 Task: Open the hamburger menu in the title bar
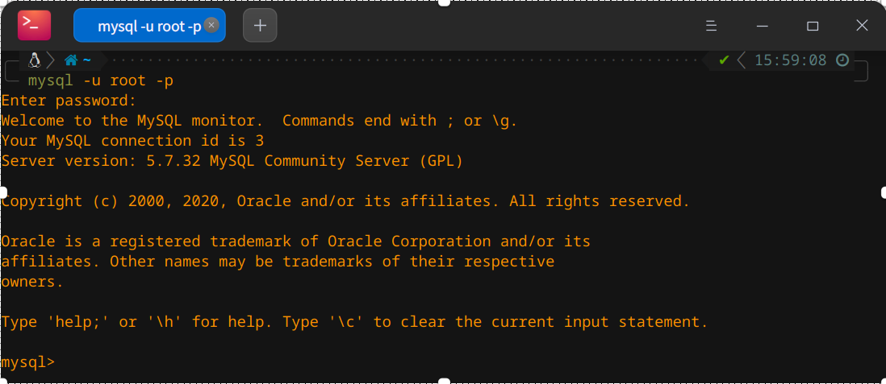712,26
